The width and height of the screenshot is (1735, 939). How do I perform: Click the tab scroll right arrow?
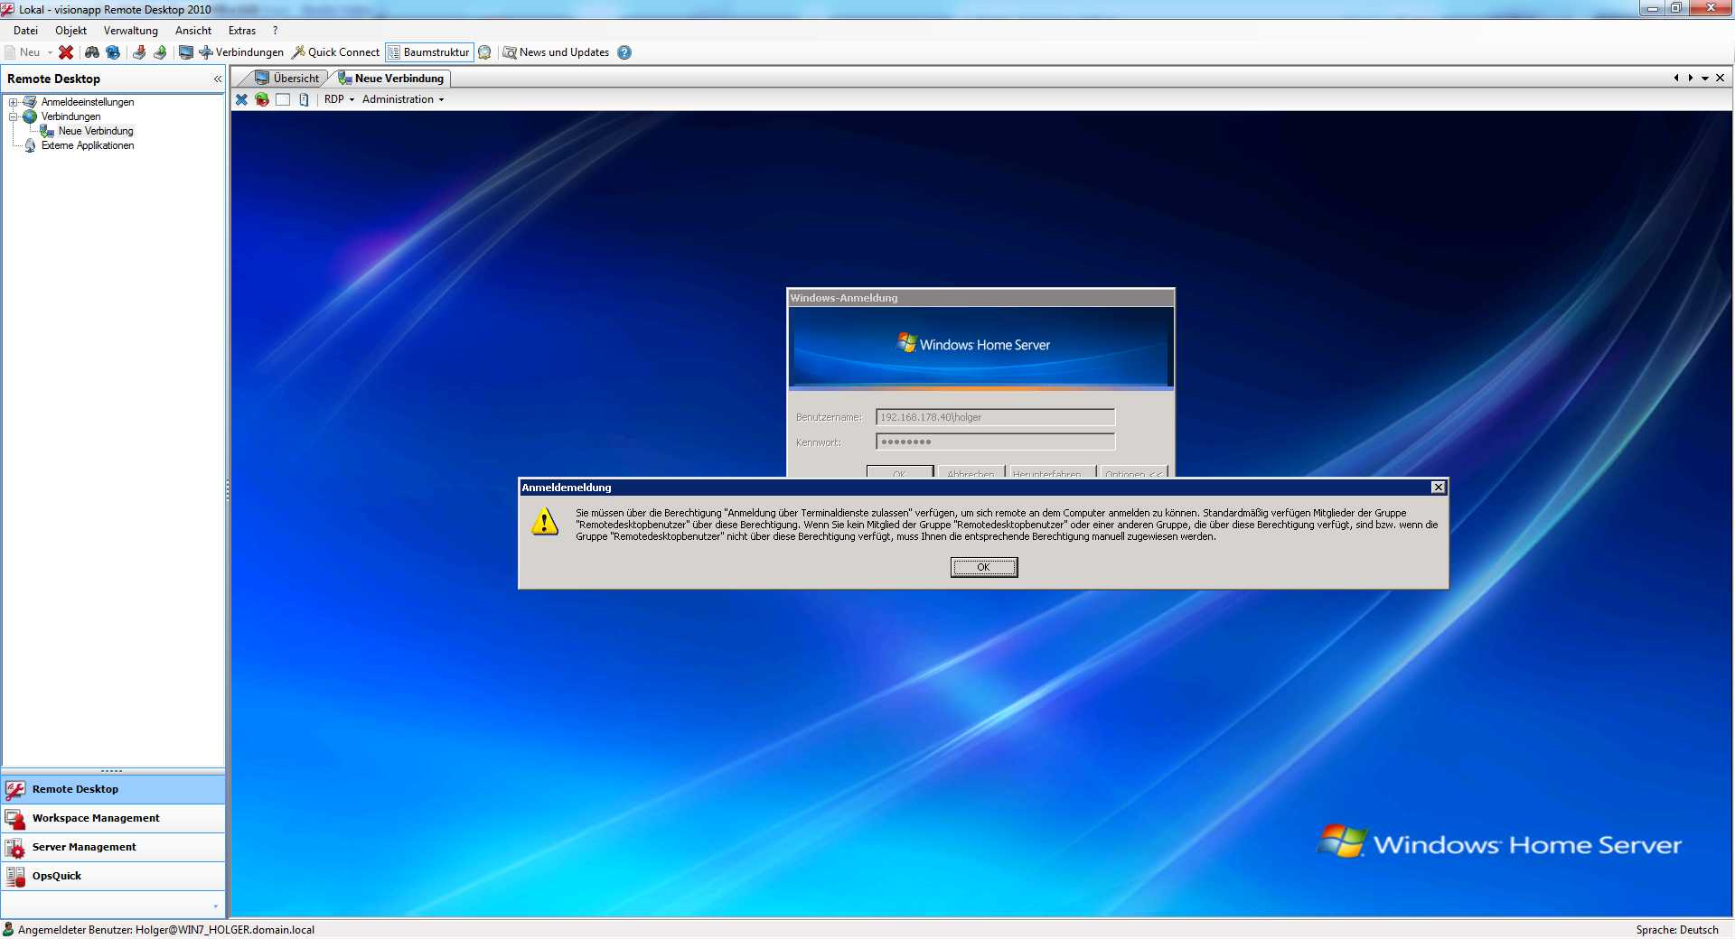[1691, 79]
